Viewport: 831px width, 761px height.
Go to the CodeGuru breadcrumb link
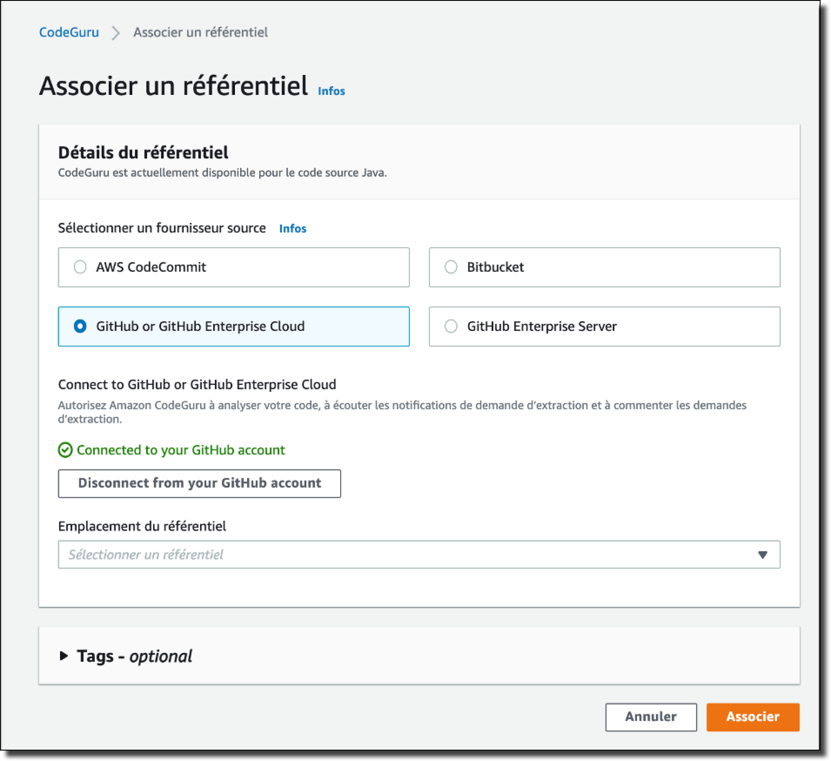(69, 32)
